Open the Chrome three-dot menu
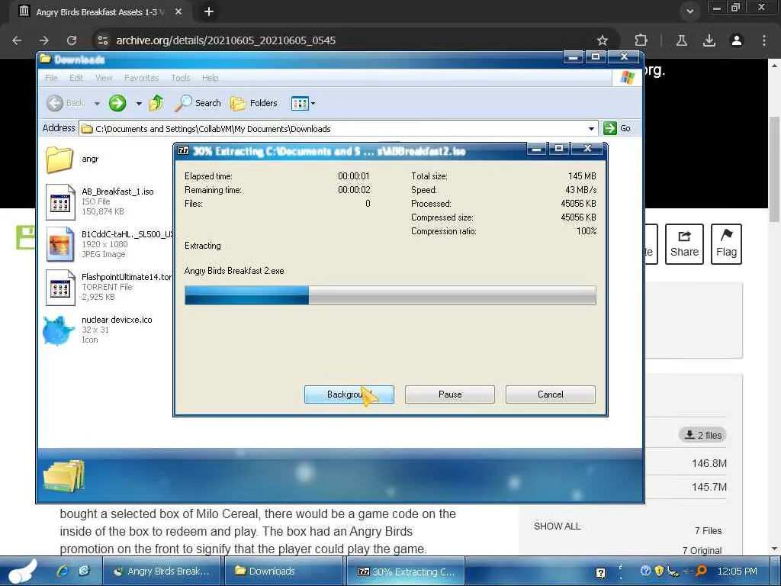The width and height of the screenshot is (781, 586). (764, 40)
